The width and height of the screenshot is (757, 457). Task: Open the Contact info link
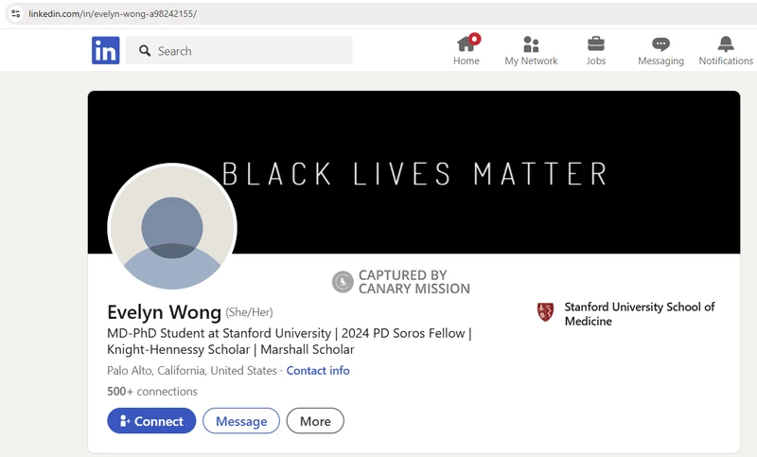tap(318, 370)
